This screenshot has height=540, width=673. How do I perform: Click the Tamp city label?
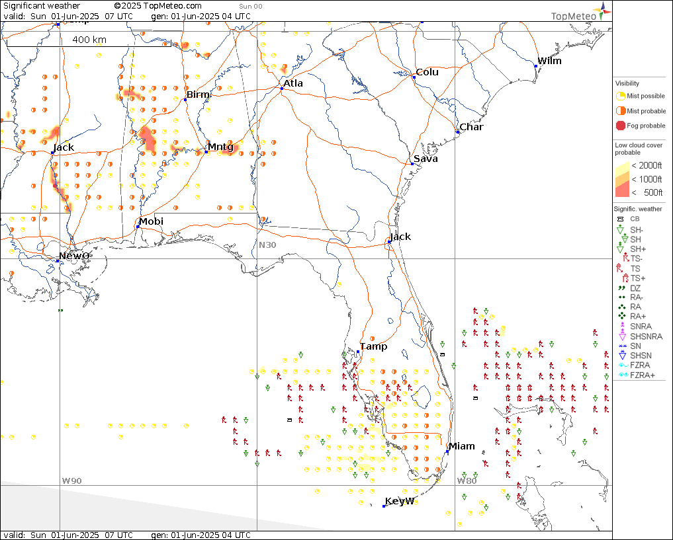coord(373,346)
